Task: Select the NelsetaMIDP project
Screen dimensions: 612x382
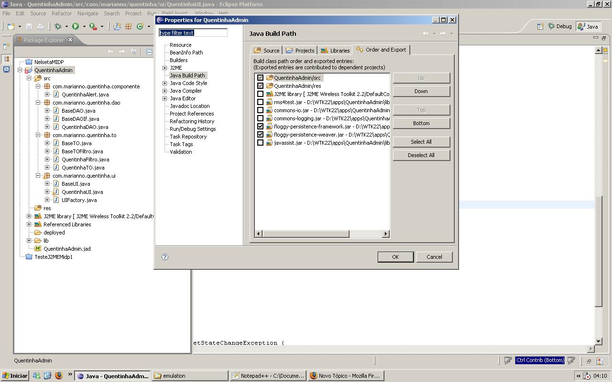Action: coord(49,62)
